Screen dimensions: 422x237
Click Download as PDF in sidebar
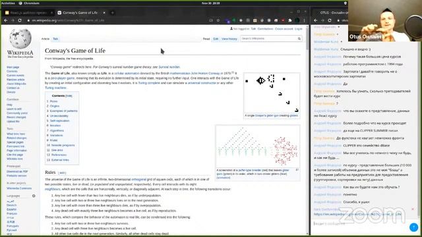point(17,171)
